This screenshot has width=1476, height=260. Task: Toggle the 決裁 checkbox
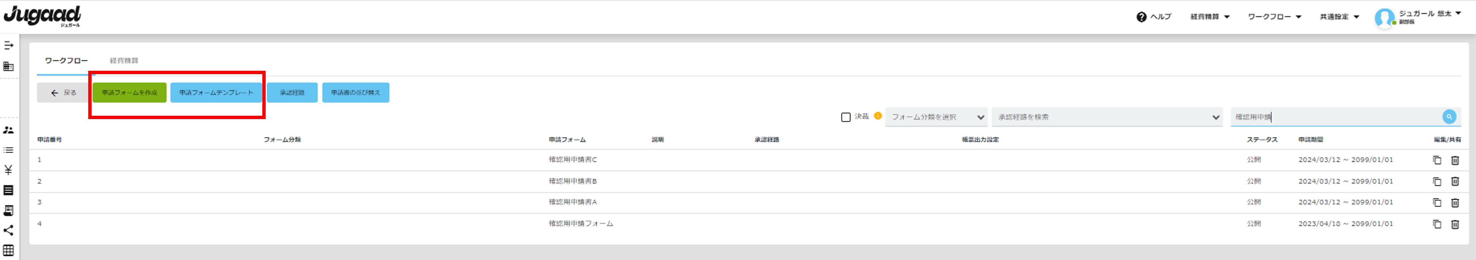click(845, 117)
